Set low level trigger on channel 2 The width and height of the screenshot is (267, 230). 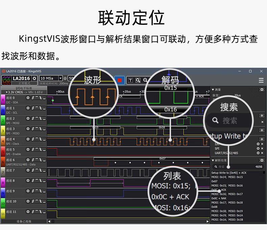coord(44,118)
